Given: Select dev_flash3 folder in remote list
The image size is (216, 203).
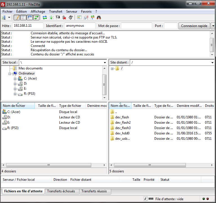Looking at the screenshot, I should 123,128.
